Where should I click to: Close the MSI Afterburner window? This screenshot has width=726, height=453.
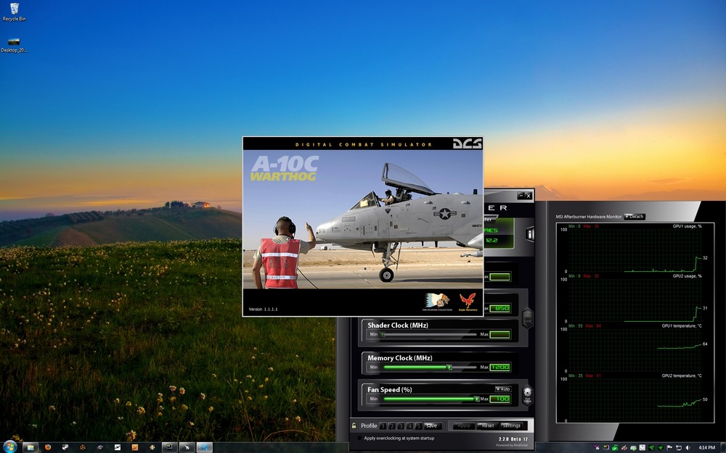[529, 196]
